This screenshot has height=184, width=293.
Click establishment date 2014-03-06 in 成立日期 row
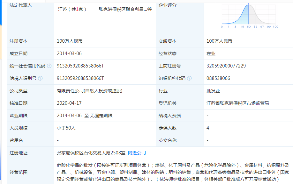click(69, 53)
